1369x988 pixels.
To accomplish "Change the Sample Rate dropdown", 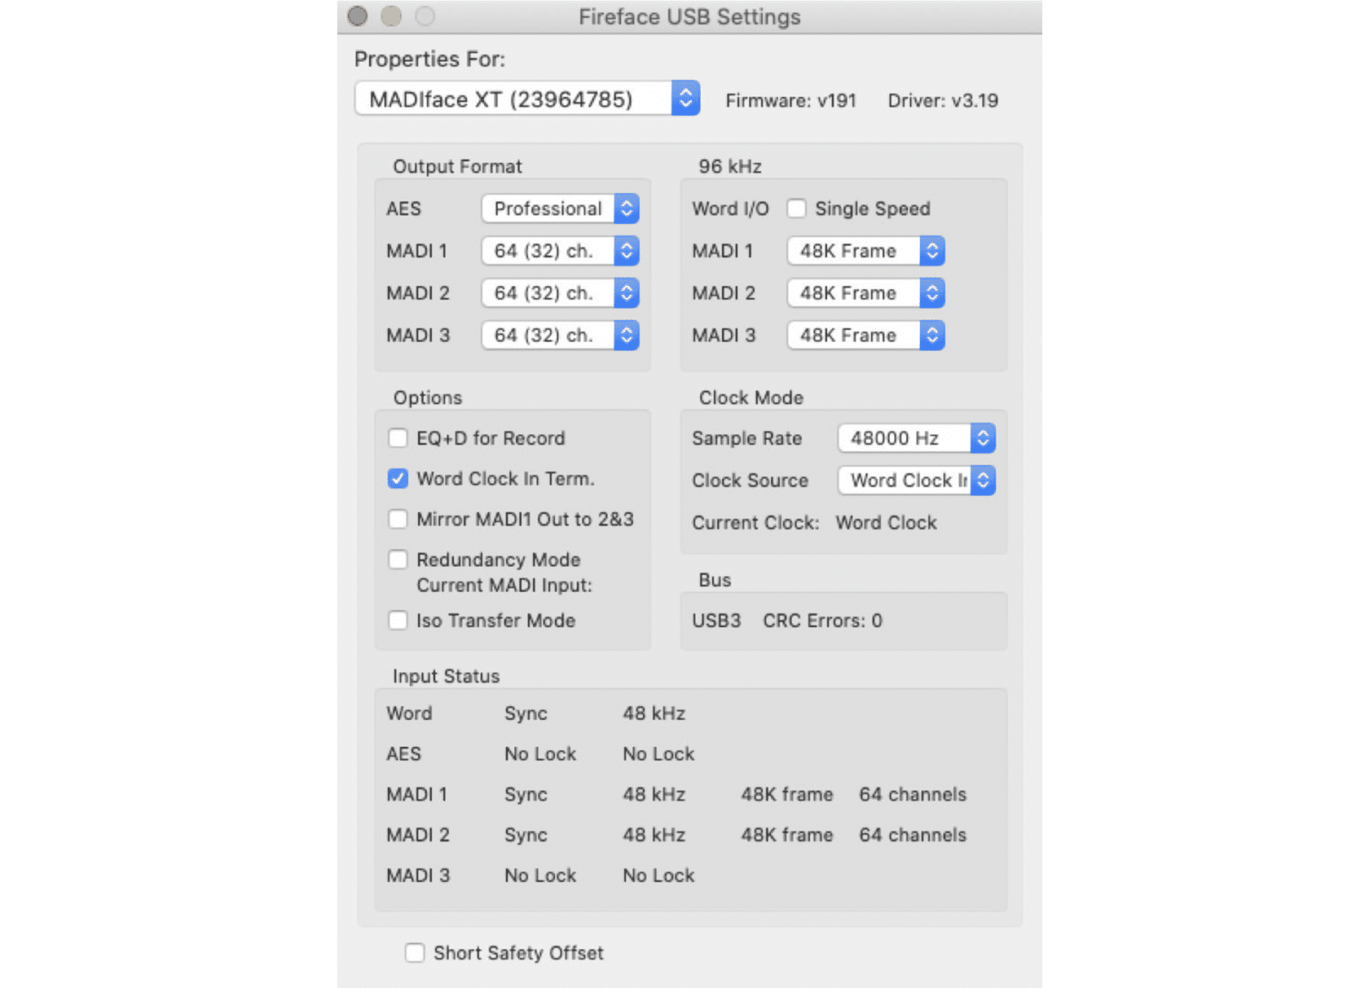I will coord(916,438).
